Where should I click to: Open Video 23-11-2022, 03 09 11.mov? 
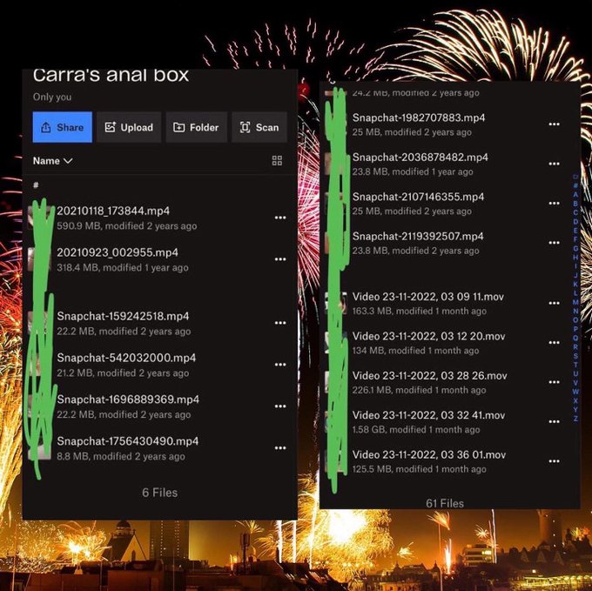coord(444,304)
